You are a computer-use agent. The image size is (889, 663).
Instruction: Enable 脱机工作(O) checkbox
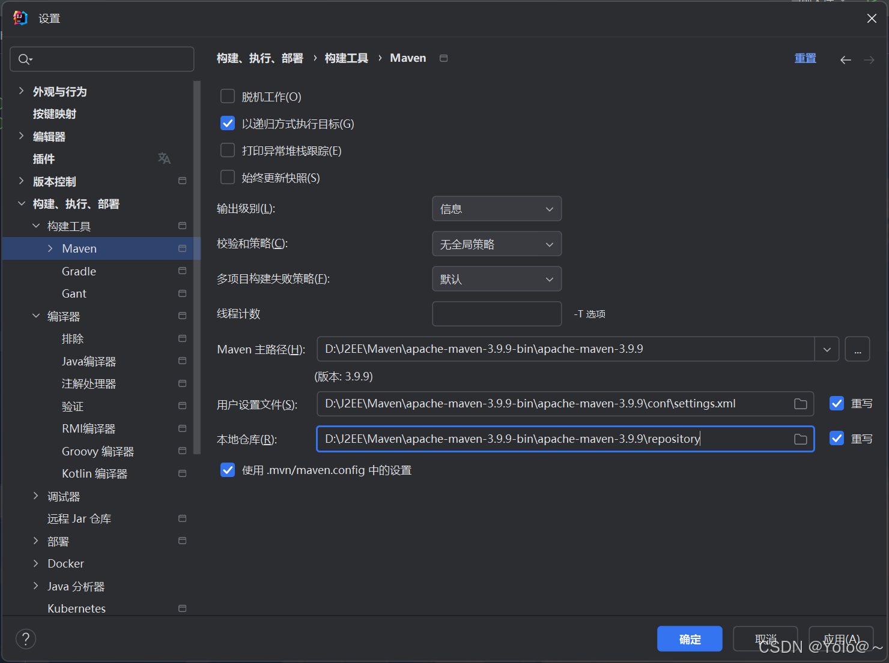228,96
